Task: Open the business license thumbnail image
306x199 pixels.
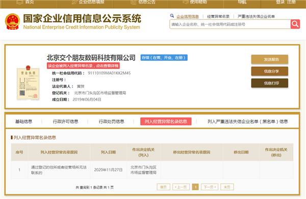Action: [x=28, y=83]
